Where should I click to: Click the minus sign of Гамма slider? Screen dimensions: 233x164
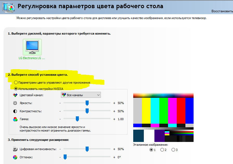coord(60,119)
